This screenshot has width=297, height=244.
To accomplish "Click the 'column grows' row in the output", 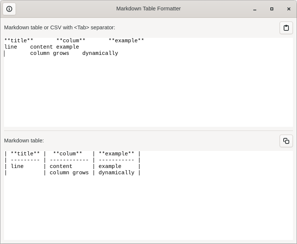I will point(69,172).
